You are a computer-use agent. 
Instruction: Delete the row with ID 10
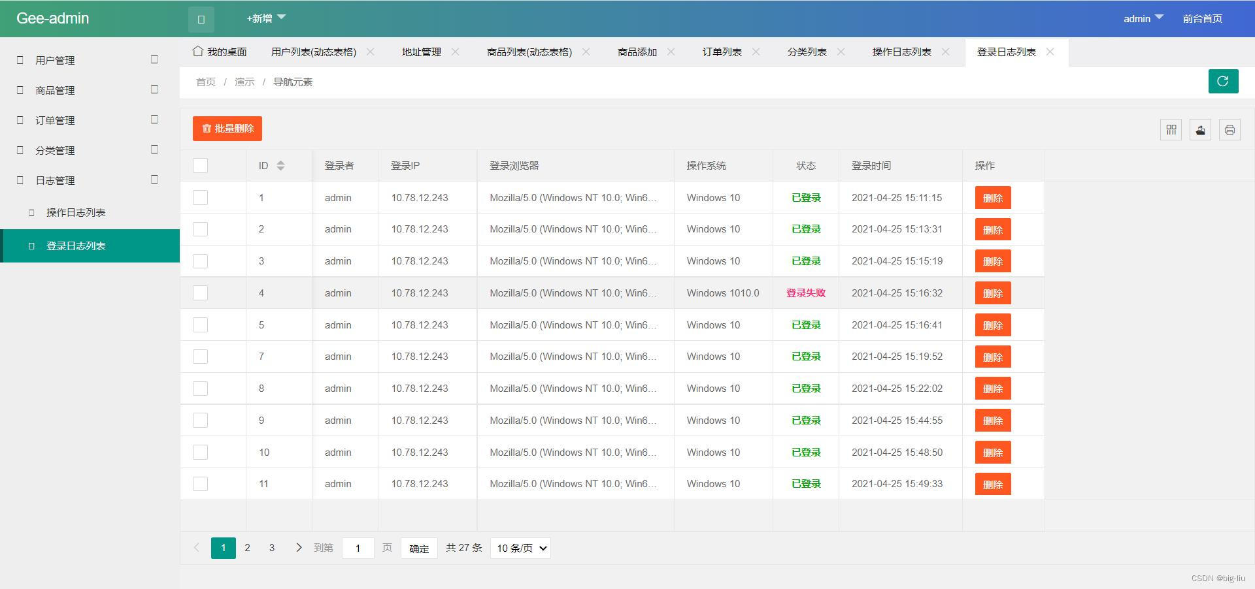pos(993,453)
